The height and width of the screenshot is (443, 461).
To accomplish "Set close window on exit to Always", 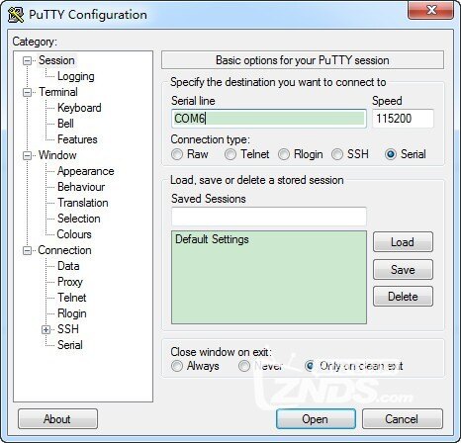I will (177, 366).
